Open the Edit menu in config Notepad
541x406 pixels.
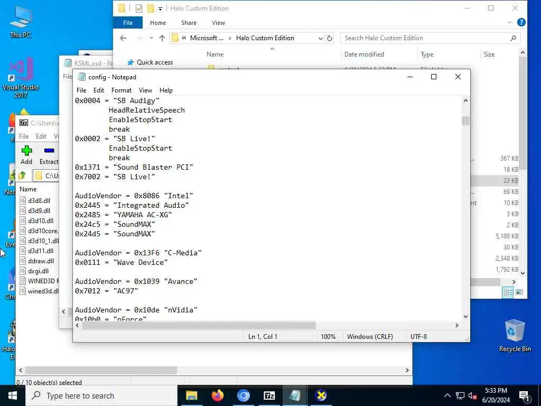(99, 90)
